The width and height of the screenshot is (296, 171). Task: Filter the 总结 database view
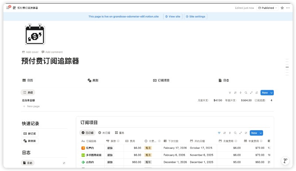[x=230, y=93]
